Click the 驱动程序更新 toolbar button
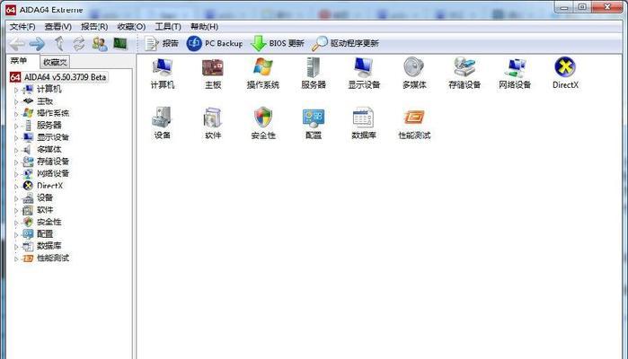The width and height of the screenshot is (628, 359). (x=345, y=43)
